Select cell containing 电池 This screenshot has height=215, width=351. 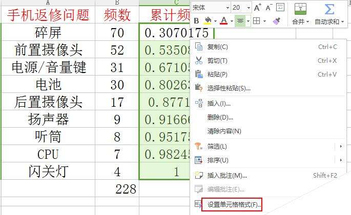click(48, 84)
